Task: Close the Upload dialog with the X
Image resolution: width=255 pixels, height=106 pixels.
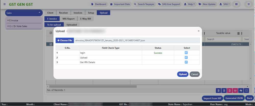Action: (x=199, y=31)
